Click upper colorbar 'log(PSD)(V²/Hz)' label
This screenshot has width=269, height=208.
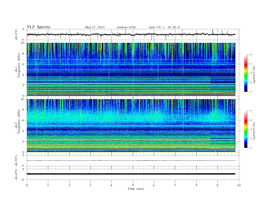254,75
